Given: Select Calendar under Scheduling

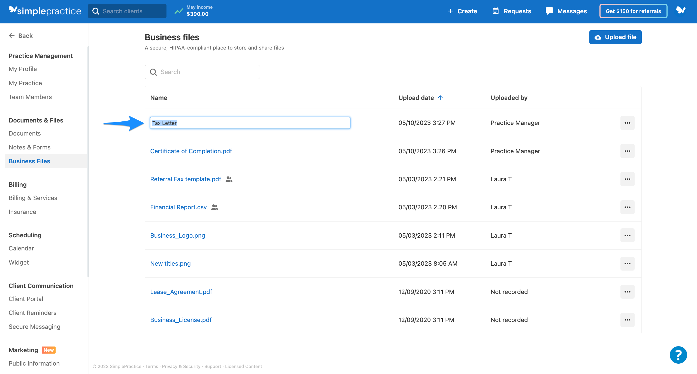Looking at the screenshot, I should (21, 248).
